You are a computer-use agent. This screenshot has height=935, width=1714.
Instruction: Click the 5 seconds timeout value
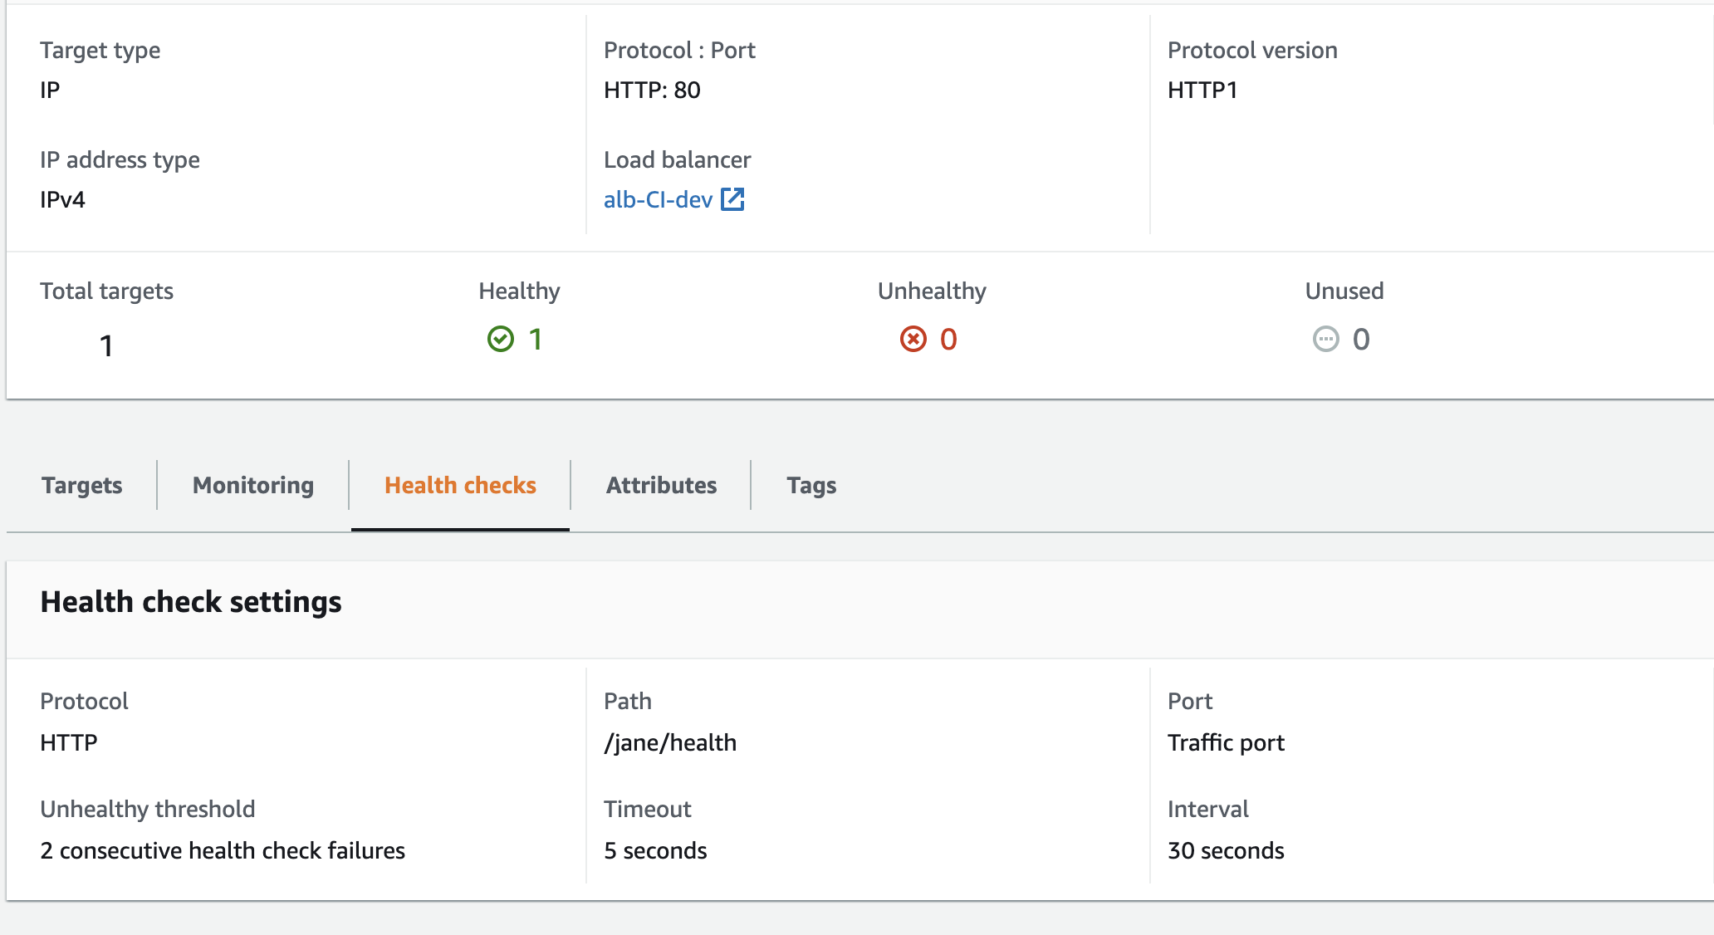pyautogui.click(x=655, y=850)
